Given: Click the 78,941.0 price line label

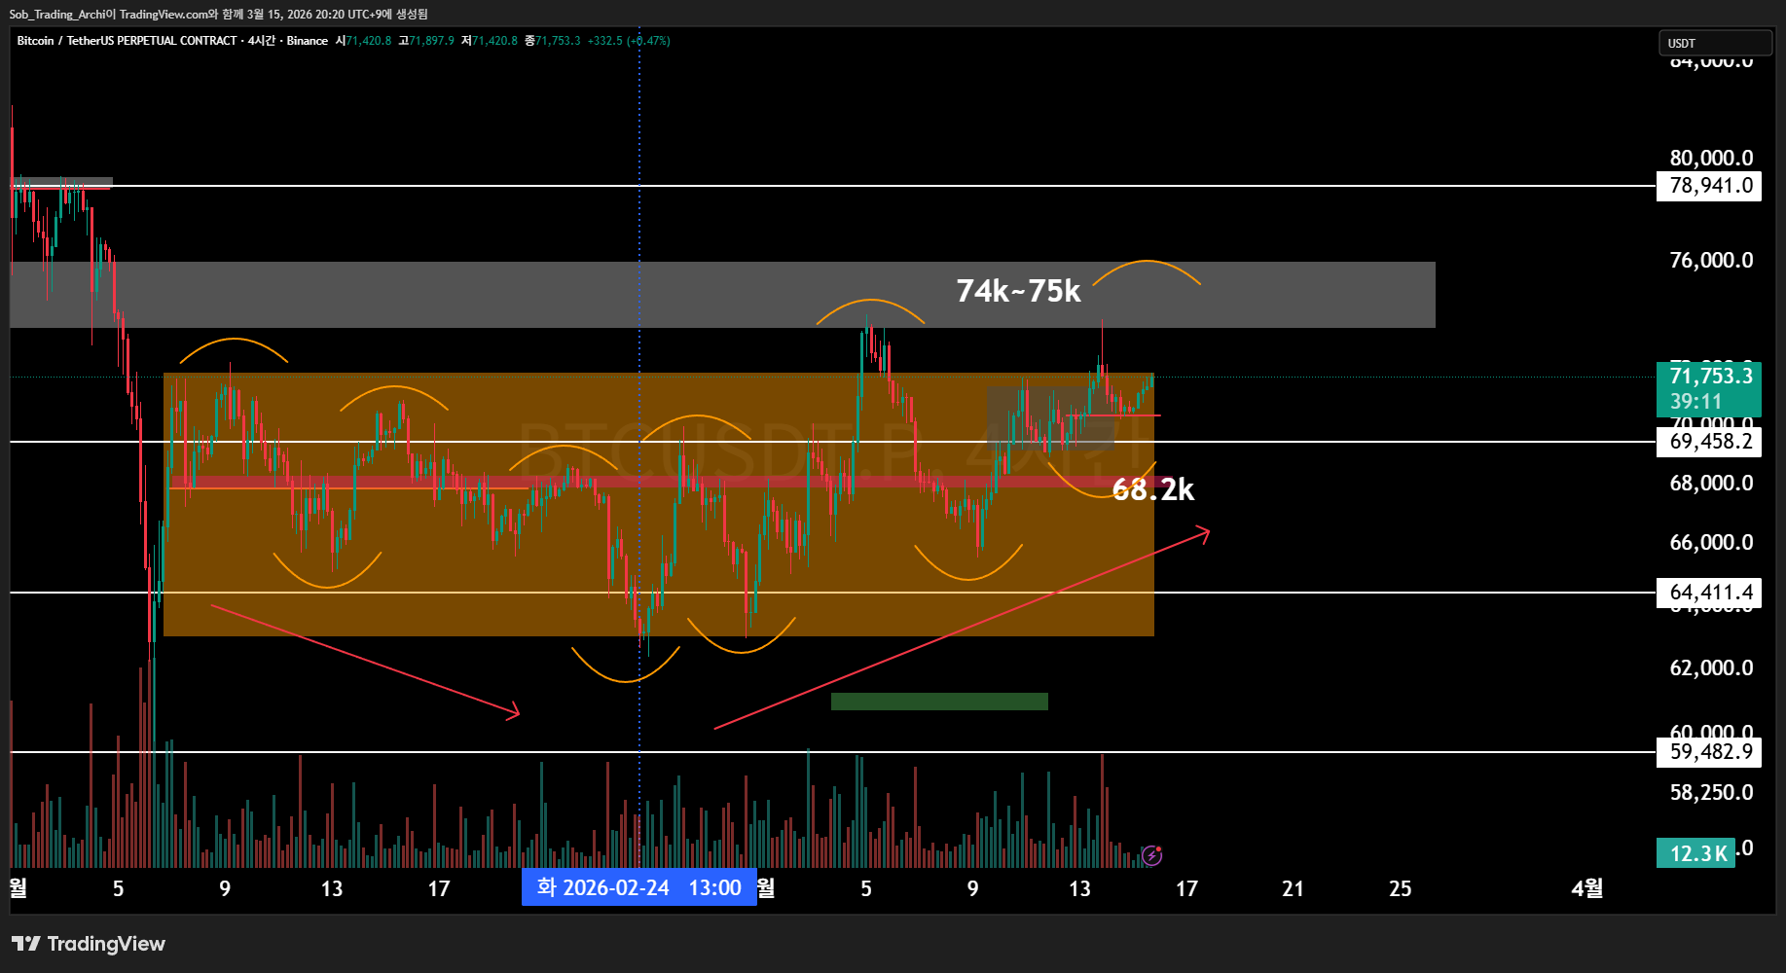Looking at the screenshot, I should coord(1709,186).
